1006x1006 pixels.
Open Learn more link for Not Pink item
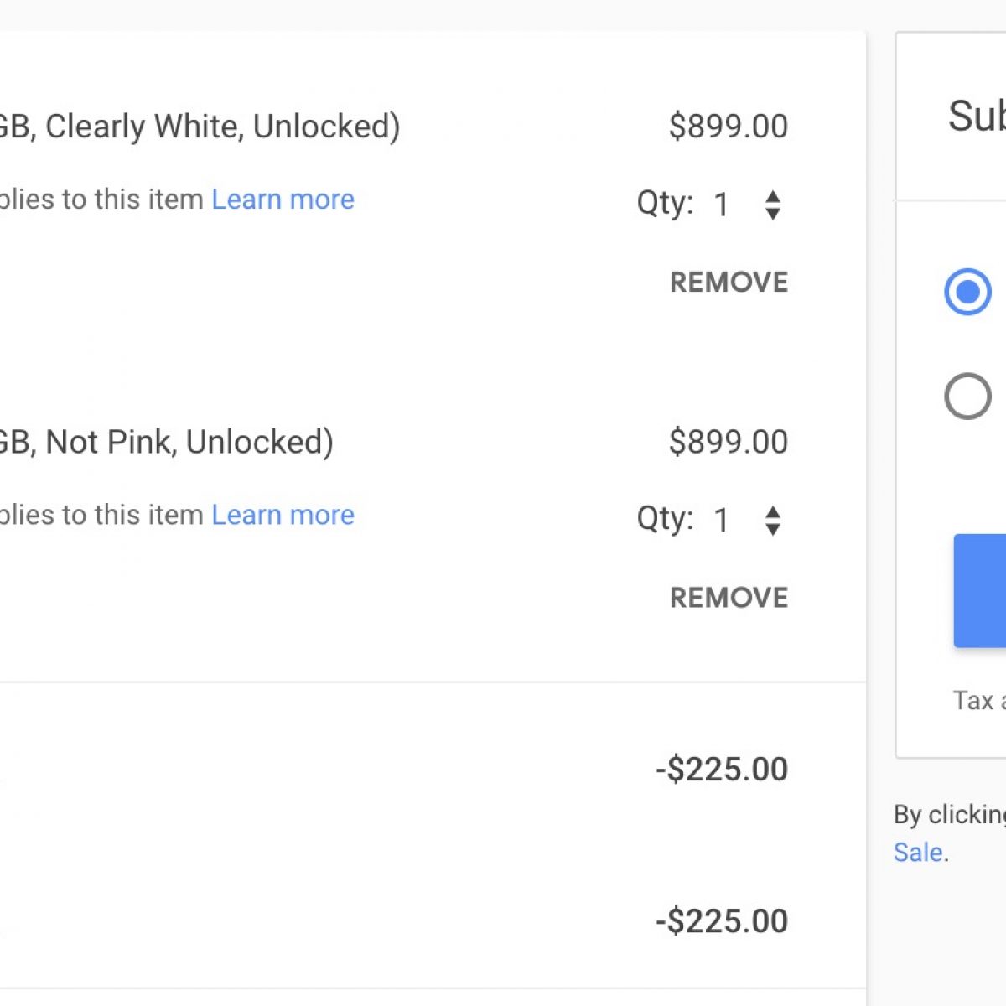pos(283,515)
